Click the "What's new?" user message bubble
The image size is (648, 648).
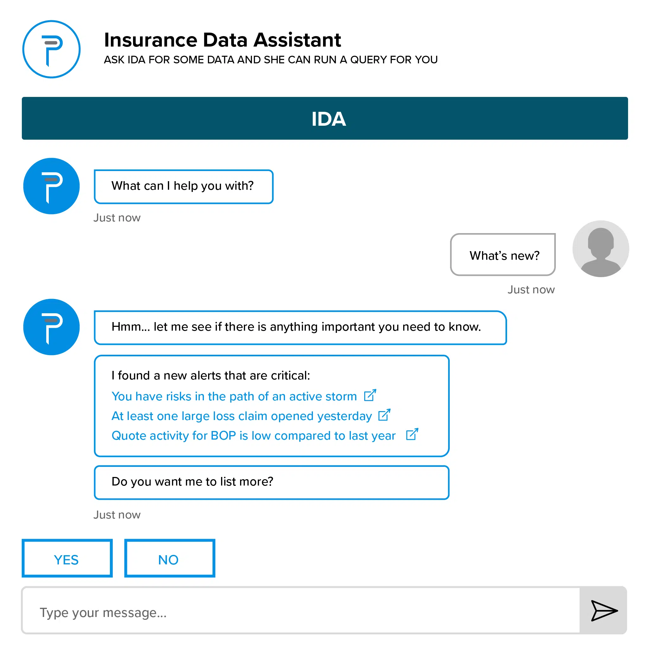503,255
